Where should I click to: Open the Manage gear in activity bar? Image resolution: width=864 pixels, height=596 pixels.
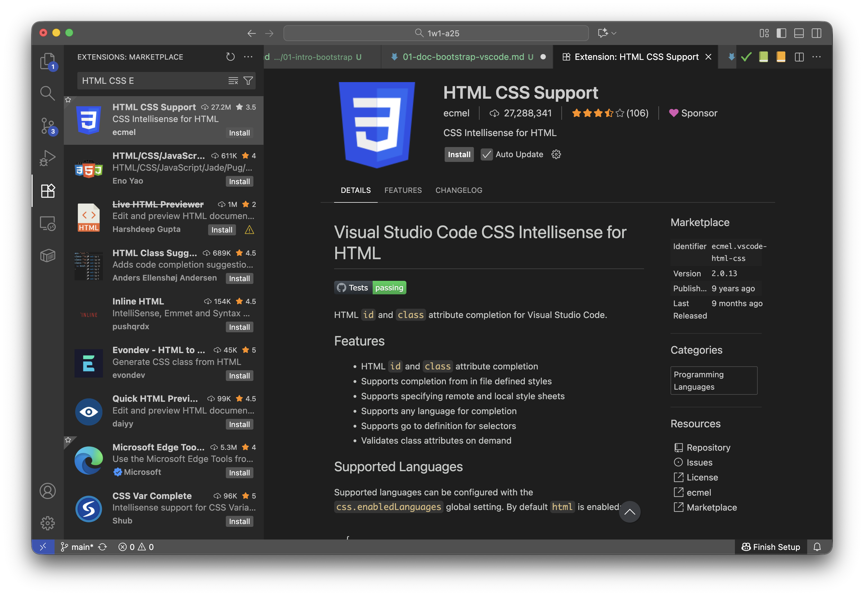tap(48, 523)
